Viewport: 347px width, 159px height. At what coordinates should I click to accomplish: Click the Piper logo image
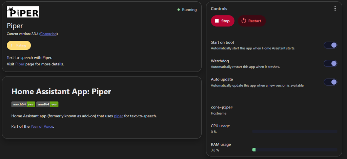(23, 12)
